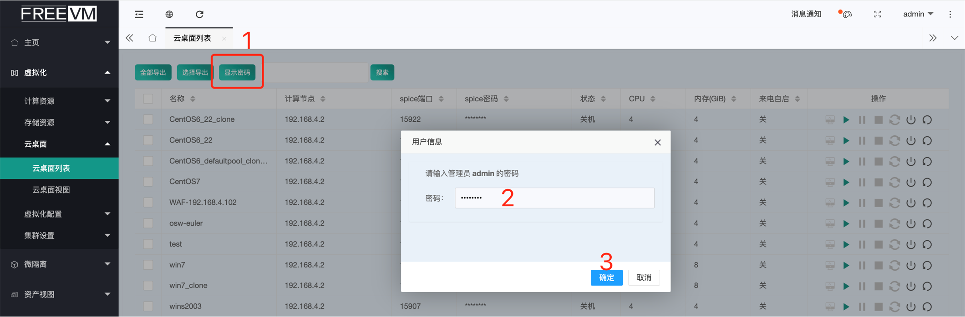This screenshot has height=317, width=965.
Task: Click the refresh icon in the top bar
Action: pos(199,15)
